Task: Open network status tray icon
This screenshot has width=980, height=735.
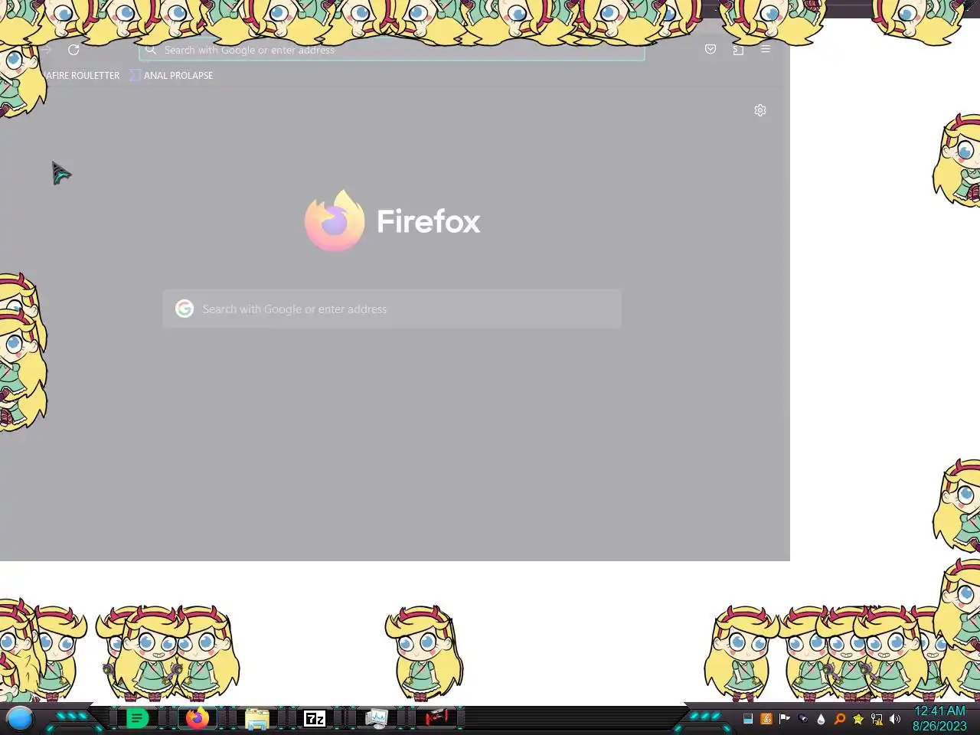Action: pos(877,719)
